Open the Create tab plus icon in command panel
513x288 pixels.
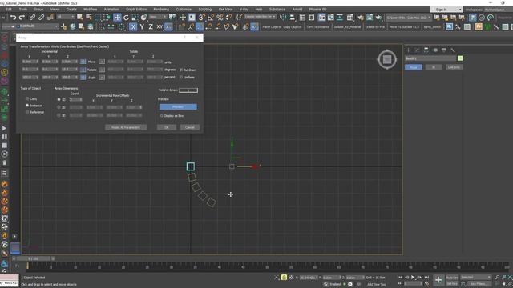408,50
